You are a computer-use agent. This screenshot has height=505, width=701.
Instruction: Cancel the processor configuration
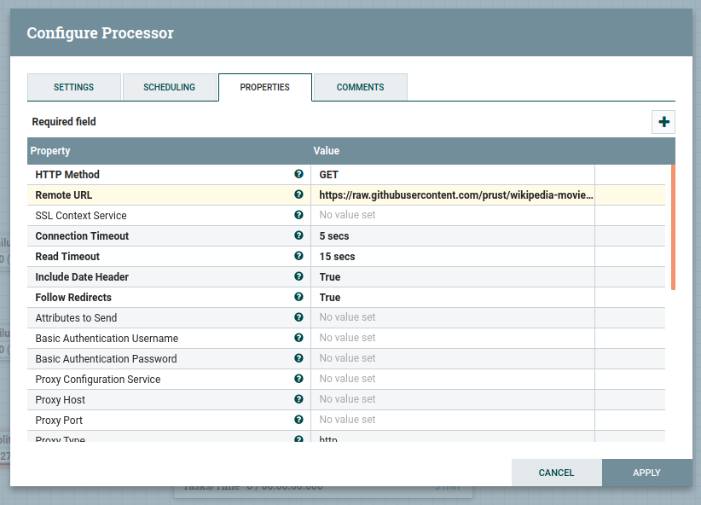[556, 473]
